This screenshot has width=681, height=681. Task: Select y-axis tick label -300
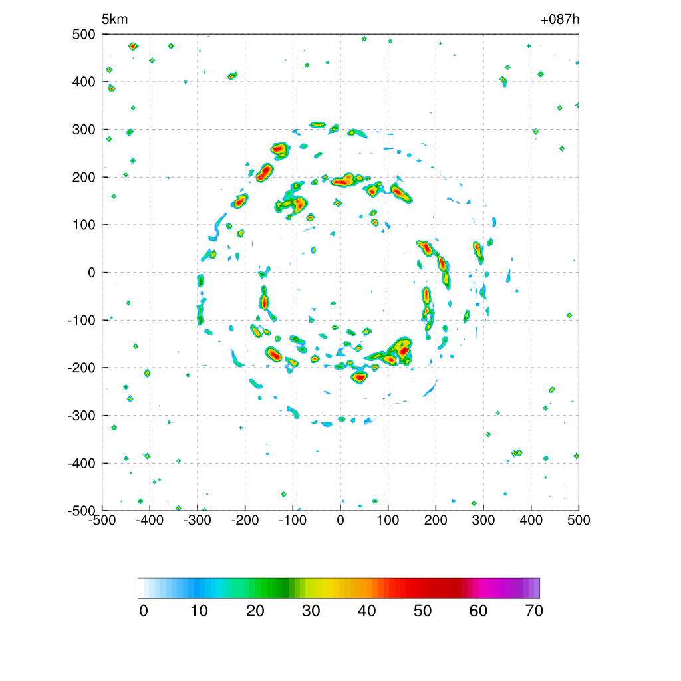[x=82, y=416]
